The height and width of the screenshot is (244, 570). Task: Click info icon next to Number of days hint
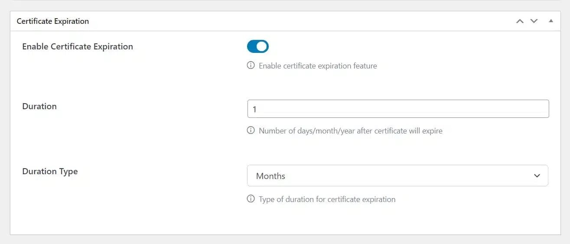click(251, 130)
